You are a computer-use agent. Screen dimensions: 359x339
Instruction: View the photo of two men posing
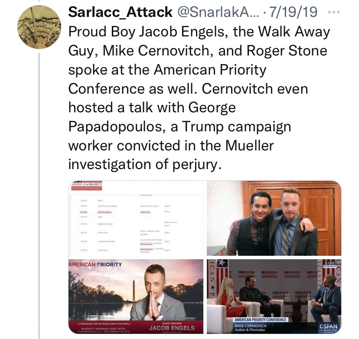(274, 218)
